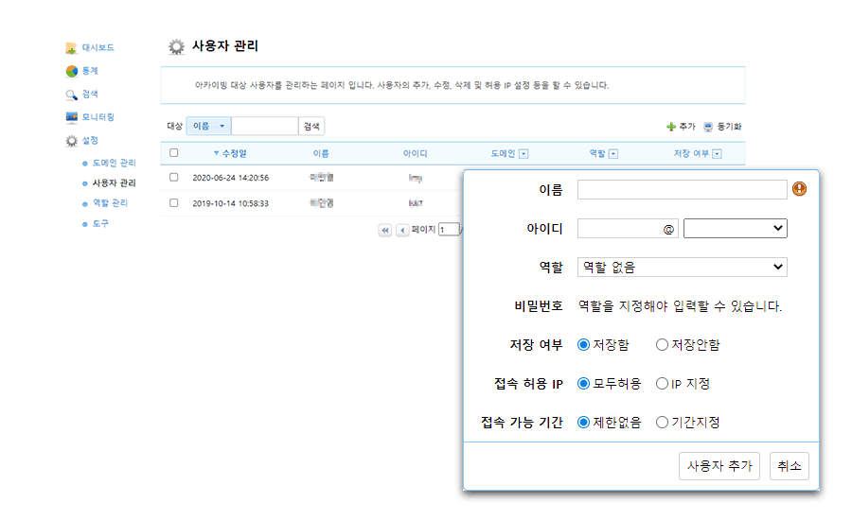Screen dimensions: 852x520
Task: Open monitoring via the monitor icon
Action: tap(71, 117)
